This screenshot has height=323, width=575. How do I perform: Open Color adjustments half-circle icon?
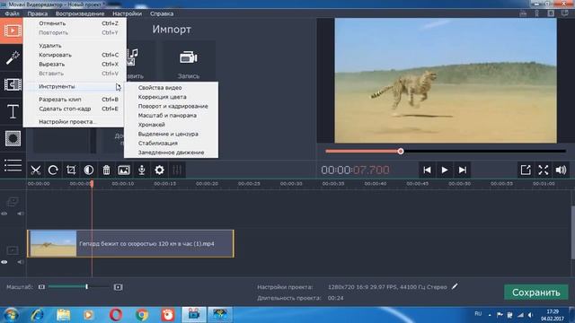point(88,170)
